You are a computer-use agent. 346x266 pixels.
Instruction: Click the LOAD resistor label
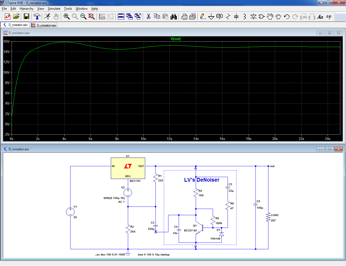pos(275,215)
